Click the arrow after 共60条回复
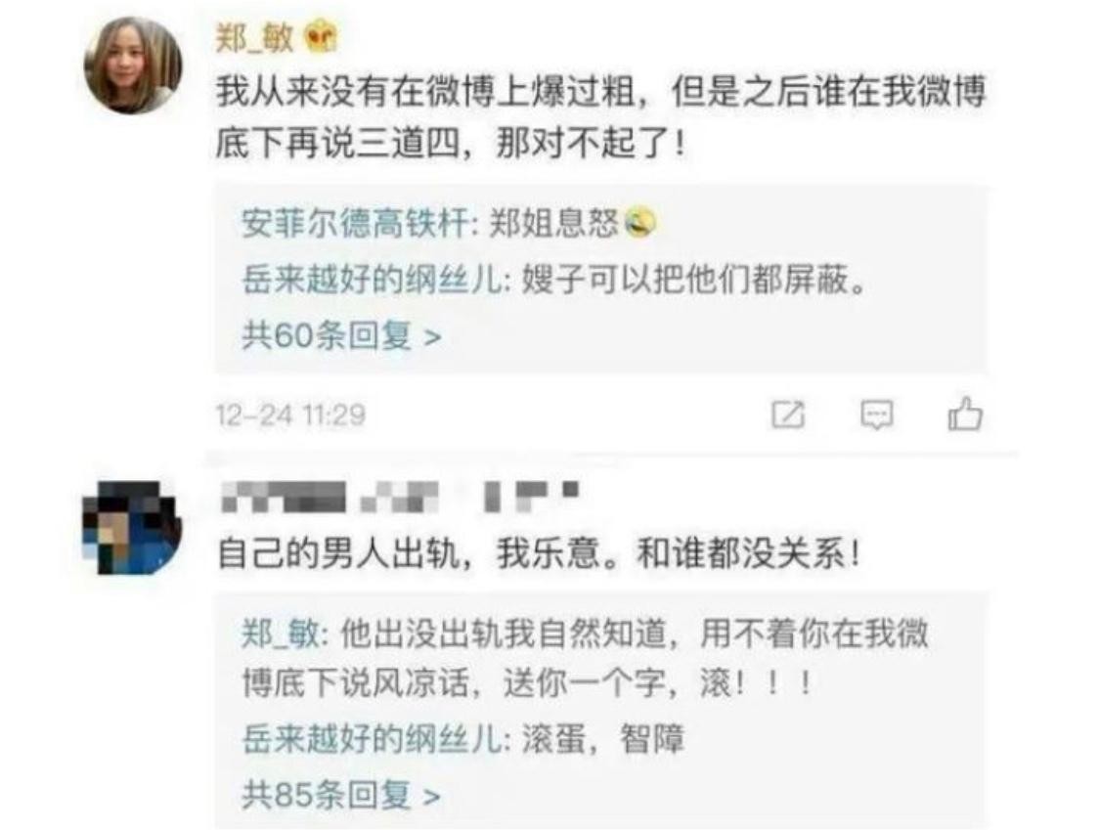The width and height of the screenshot is (1100, 830). click(433, 337)
